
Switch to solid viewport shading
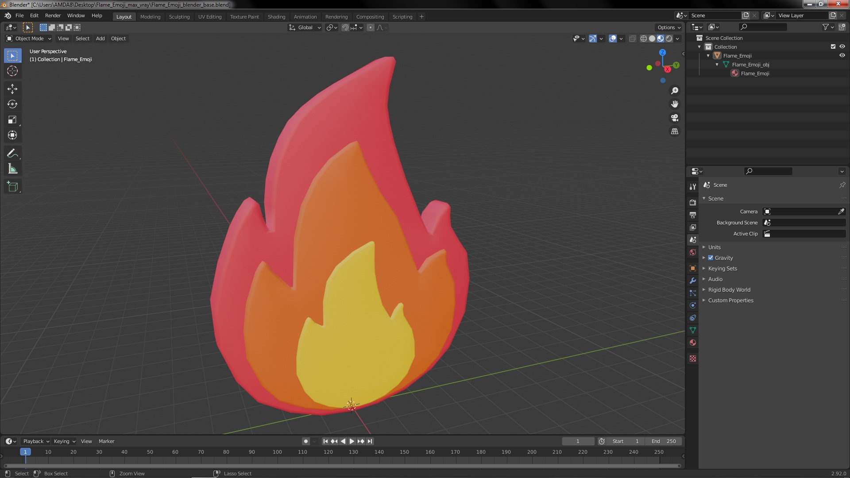tap(652, 39)
